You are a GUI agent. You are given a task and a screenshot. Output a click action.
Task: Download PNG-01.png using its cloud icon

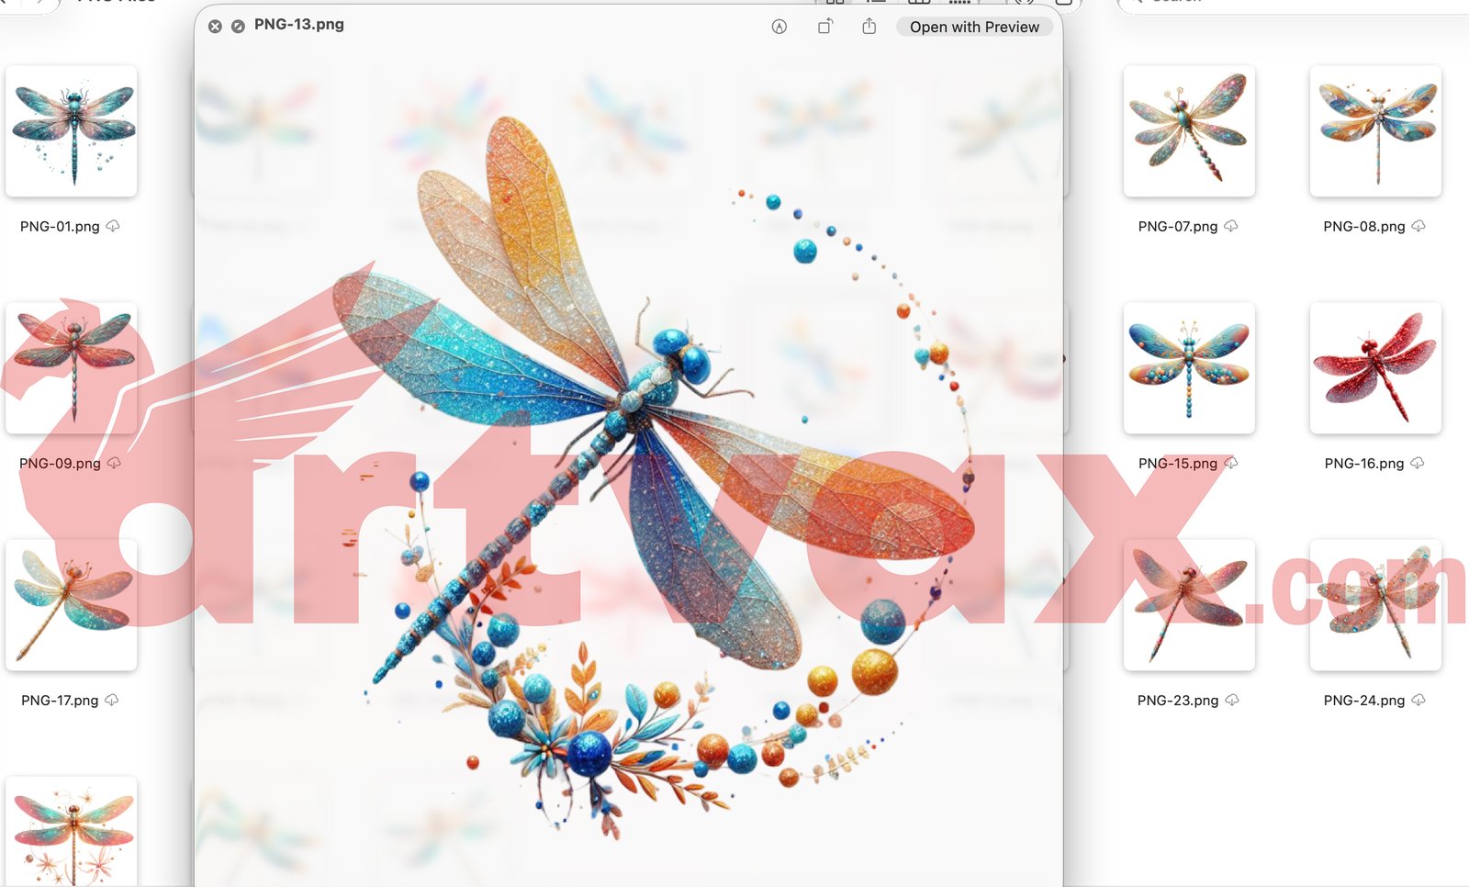coord(113,226)
